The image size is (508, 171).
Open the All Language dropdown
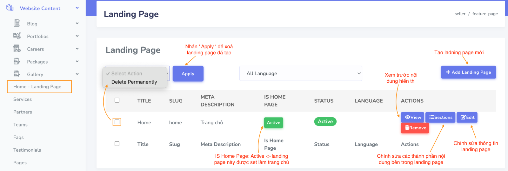point(300,73)
